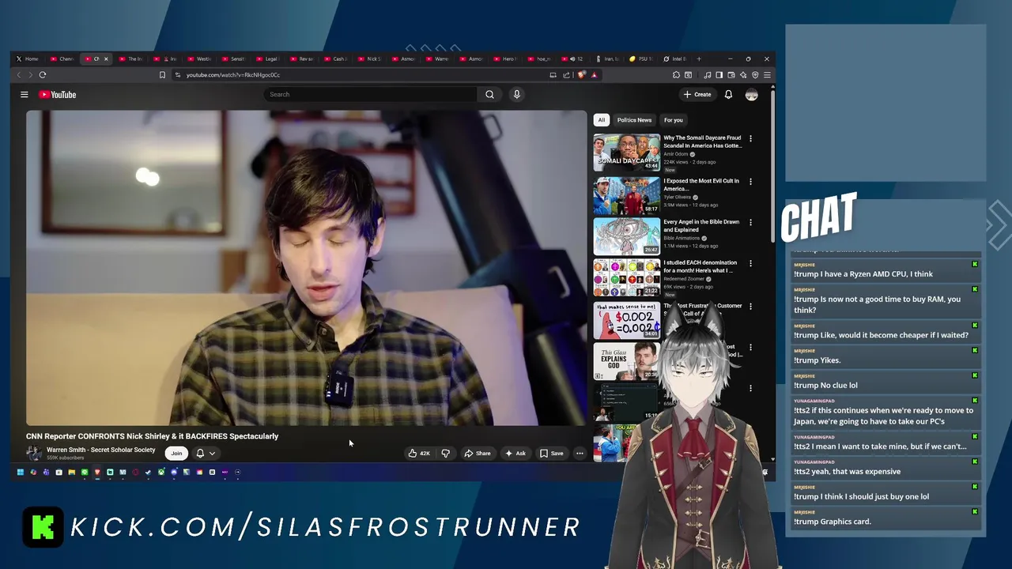1012x569 pixels.
Task: Open browser extensions puzzle icon
Action: point(676,74)
